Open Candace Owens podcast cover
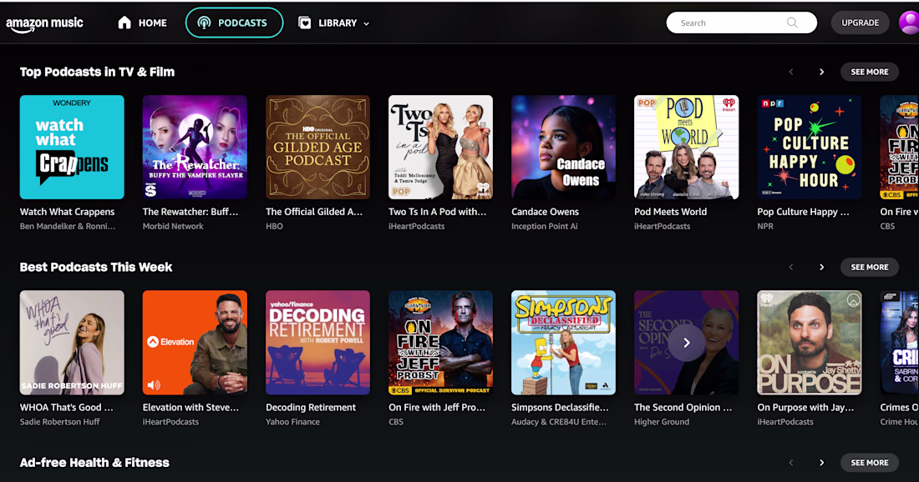This screenshot has width=919, height=482. [563, 148]
